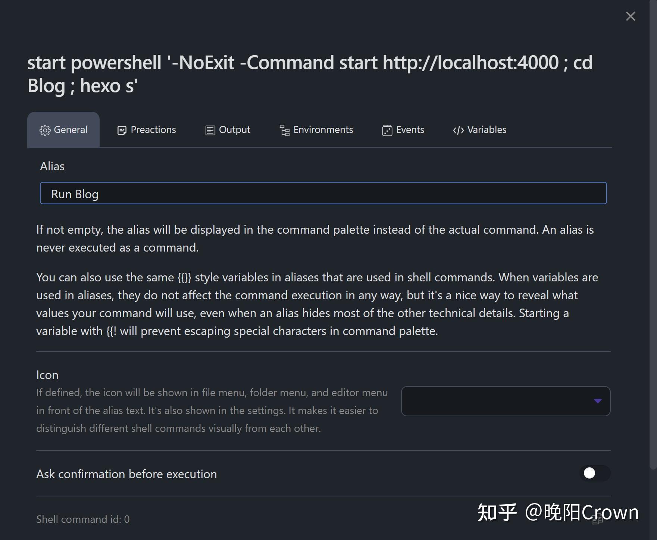Click the Alias text field containing Run Blog
Screen dimensions: 657x540
coord(323,193)
